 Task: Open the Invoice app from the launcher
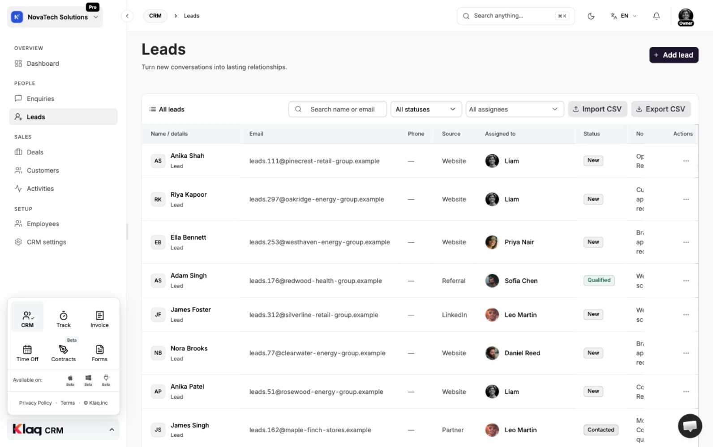[x=99, y=319]
